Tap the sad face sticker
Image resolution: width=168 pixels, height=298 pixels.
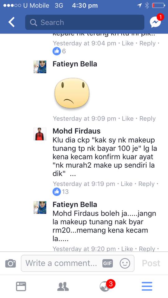(x=72, y=93)
